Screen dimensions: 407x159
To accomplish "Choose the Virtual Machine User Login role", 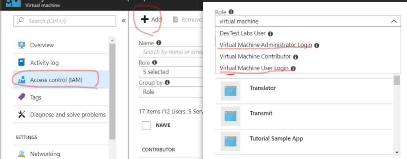I will pos(254,68).
